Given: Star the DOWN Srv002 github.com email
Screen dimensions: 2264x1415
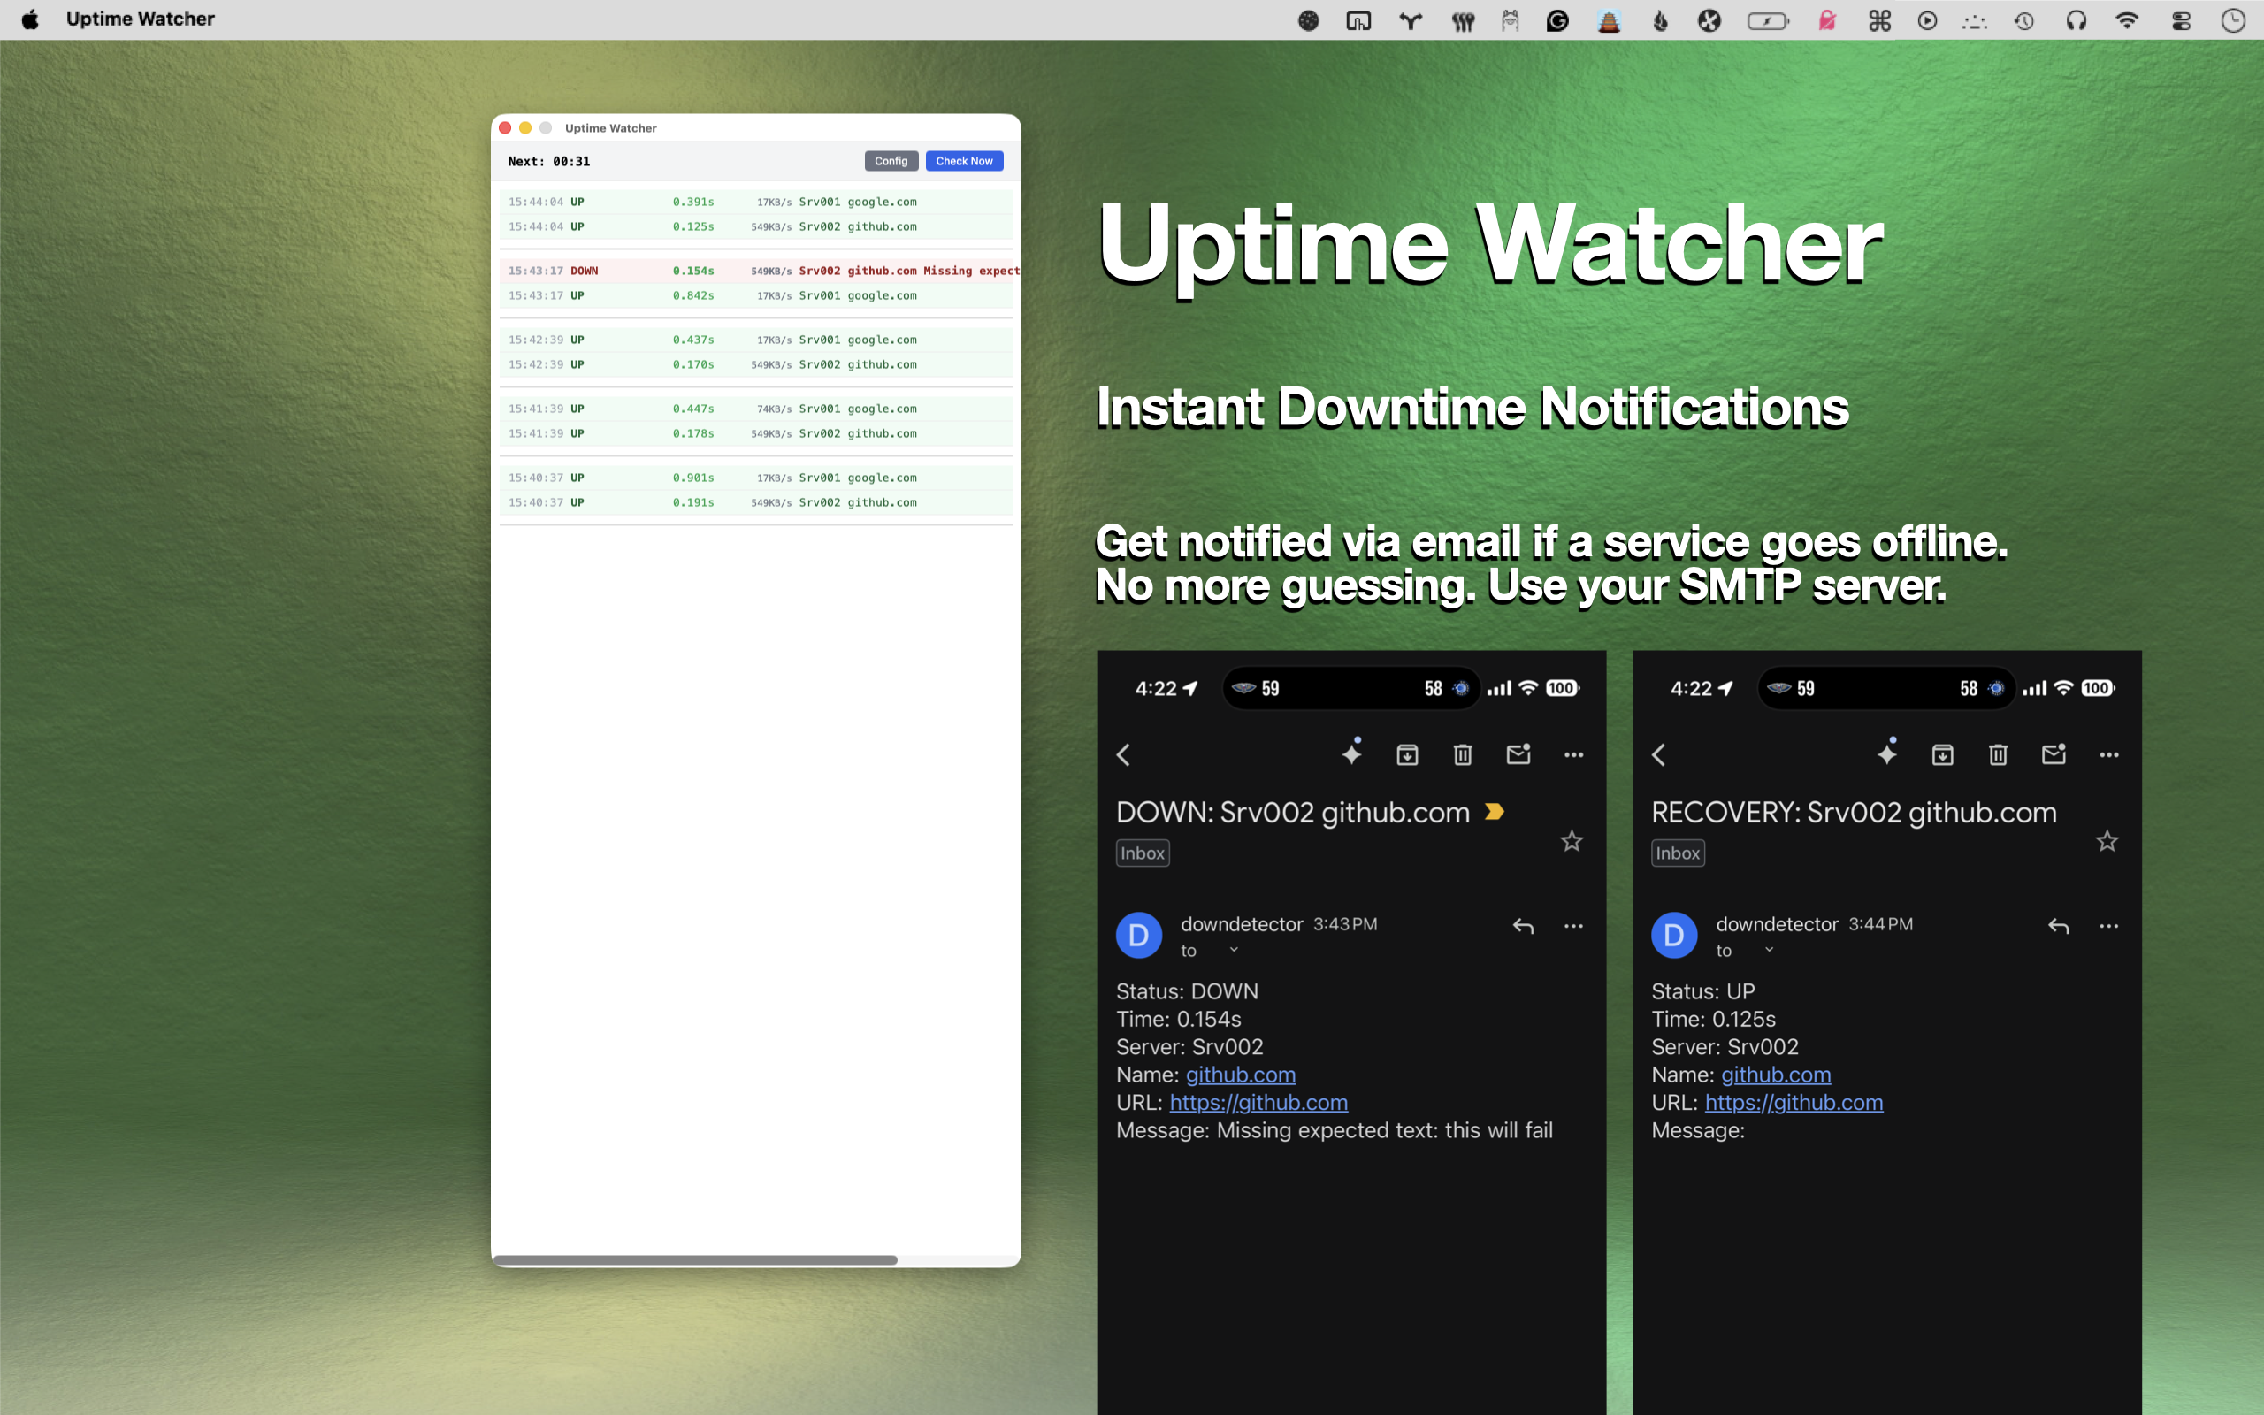Looking at the screenshot, I should 1572,840.
